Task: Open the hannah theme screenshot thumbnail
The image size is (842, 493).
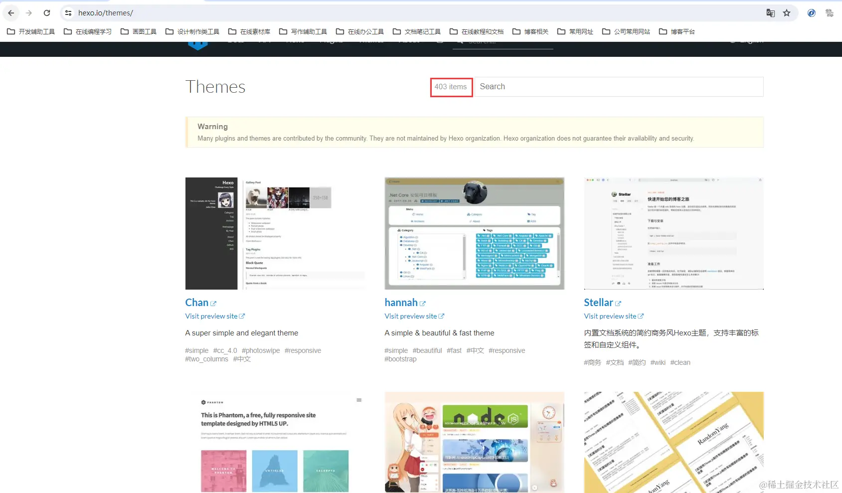Action: click(475, 233)
